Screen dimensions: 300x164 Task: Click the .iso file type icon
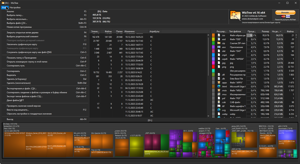click(x=219, y=35)
